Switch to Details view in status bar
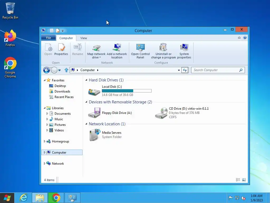Image resolution: width=270 pixels, height=203 pixels. tap(238, 180)
